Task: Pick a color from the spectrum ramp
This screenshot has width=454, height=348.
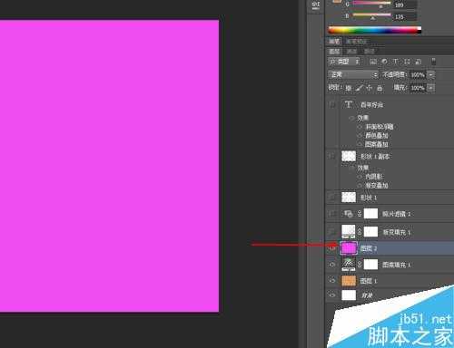Action: (375, 30)
